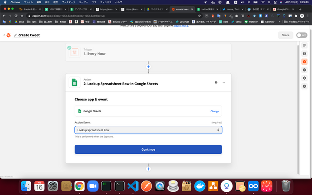Open the Trash in the Dock
Screen dimensions: 312x195
coord(286,185)
